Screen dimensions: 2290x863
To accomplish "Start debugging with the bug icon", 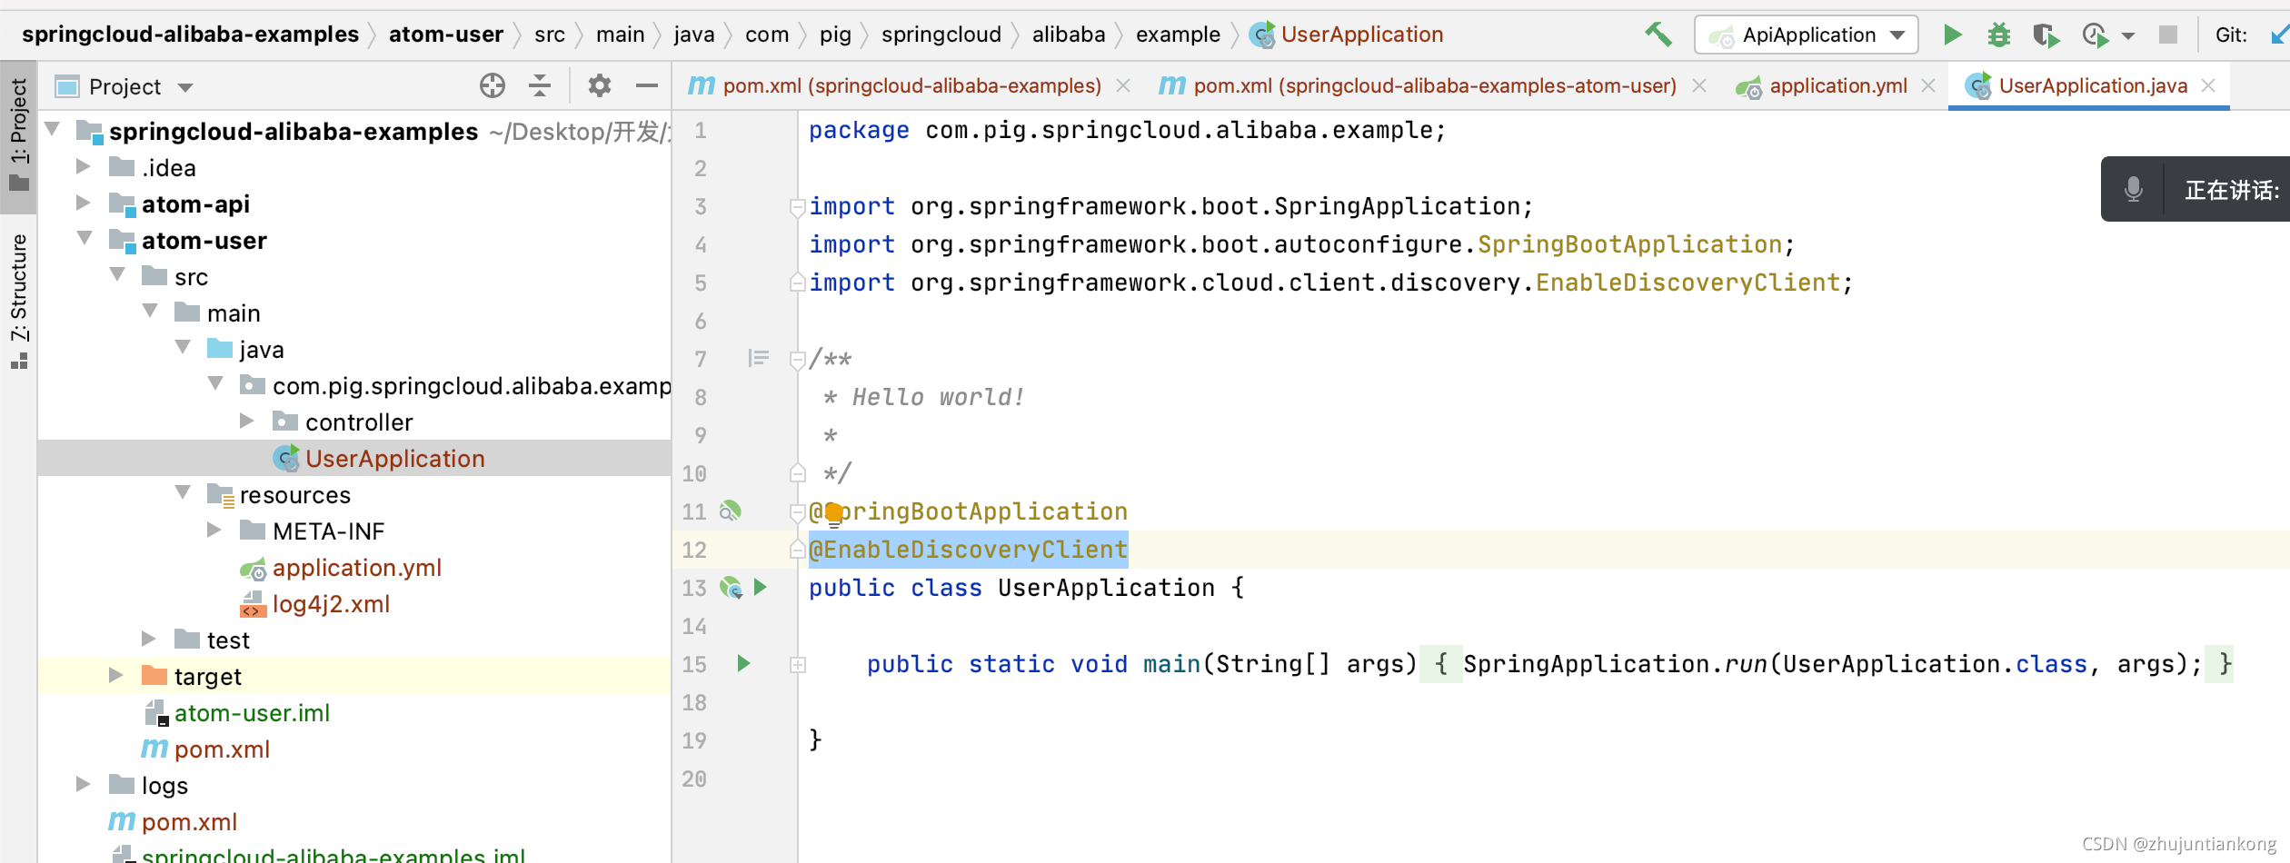I will tap(1999, 35).
